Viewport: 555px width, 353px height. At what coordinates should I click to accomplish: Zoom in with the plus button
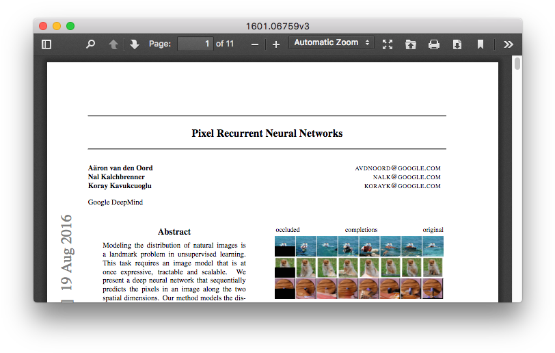(276, 44)
